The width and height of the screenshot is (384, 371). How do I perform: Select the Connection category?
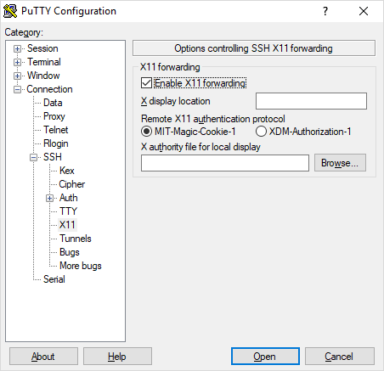click(x=49, y=89)
